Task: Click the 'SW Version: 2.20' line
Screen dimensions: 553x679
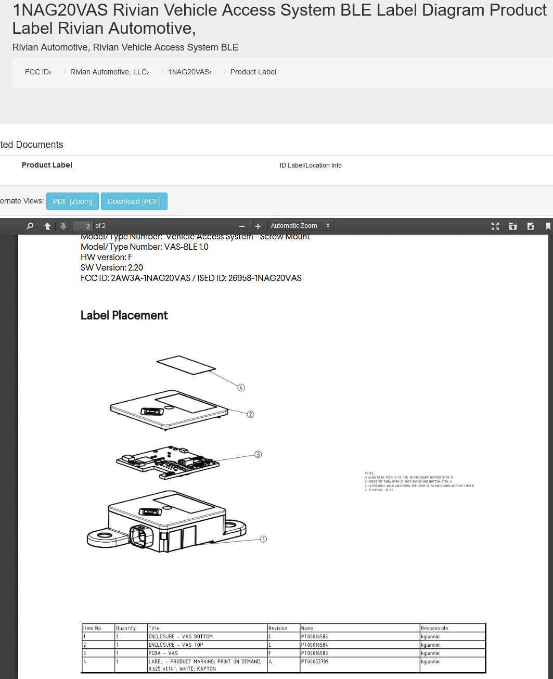Action: click(112, 267)
